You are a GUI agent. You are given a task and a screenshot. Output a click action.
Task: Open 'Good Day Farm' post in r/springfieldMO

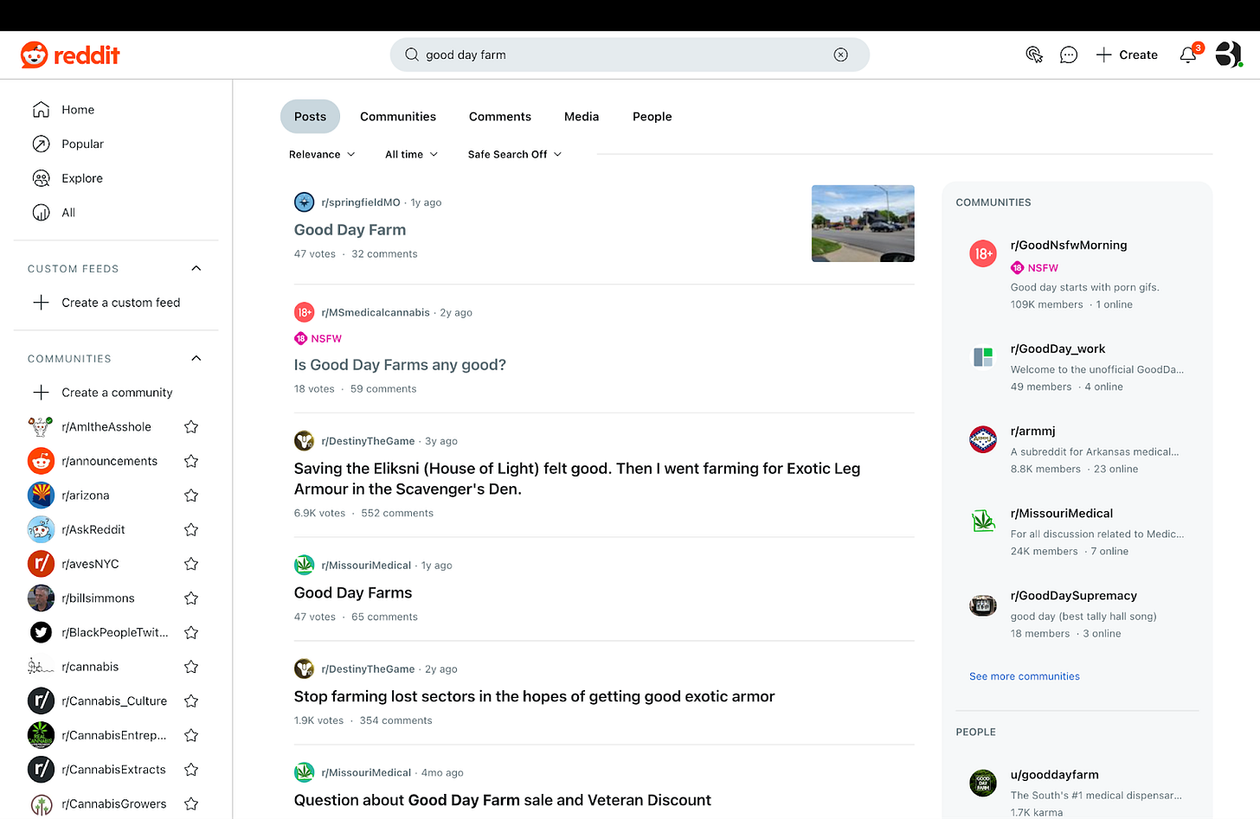point(350,230)
